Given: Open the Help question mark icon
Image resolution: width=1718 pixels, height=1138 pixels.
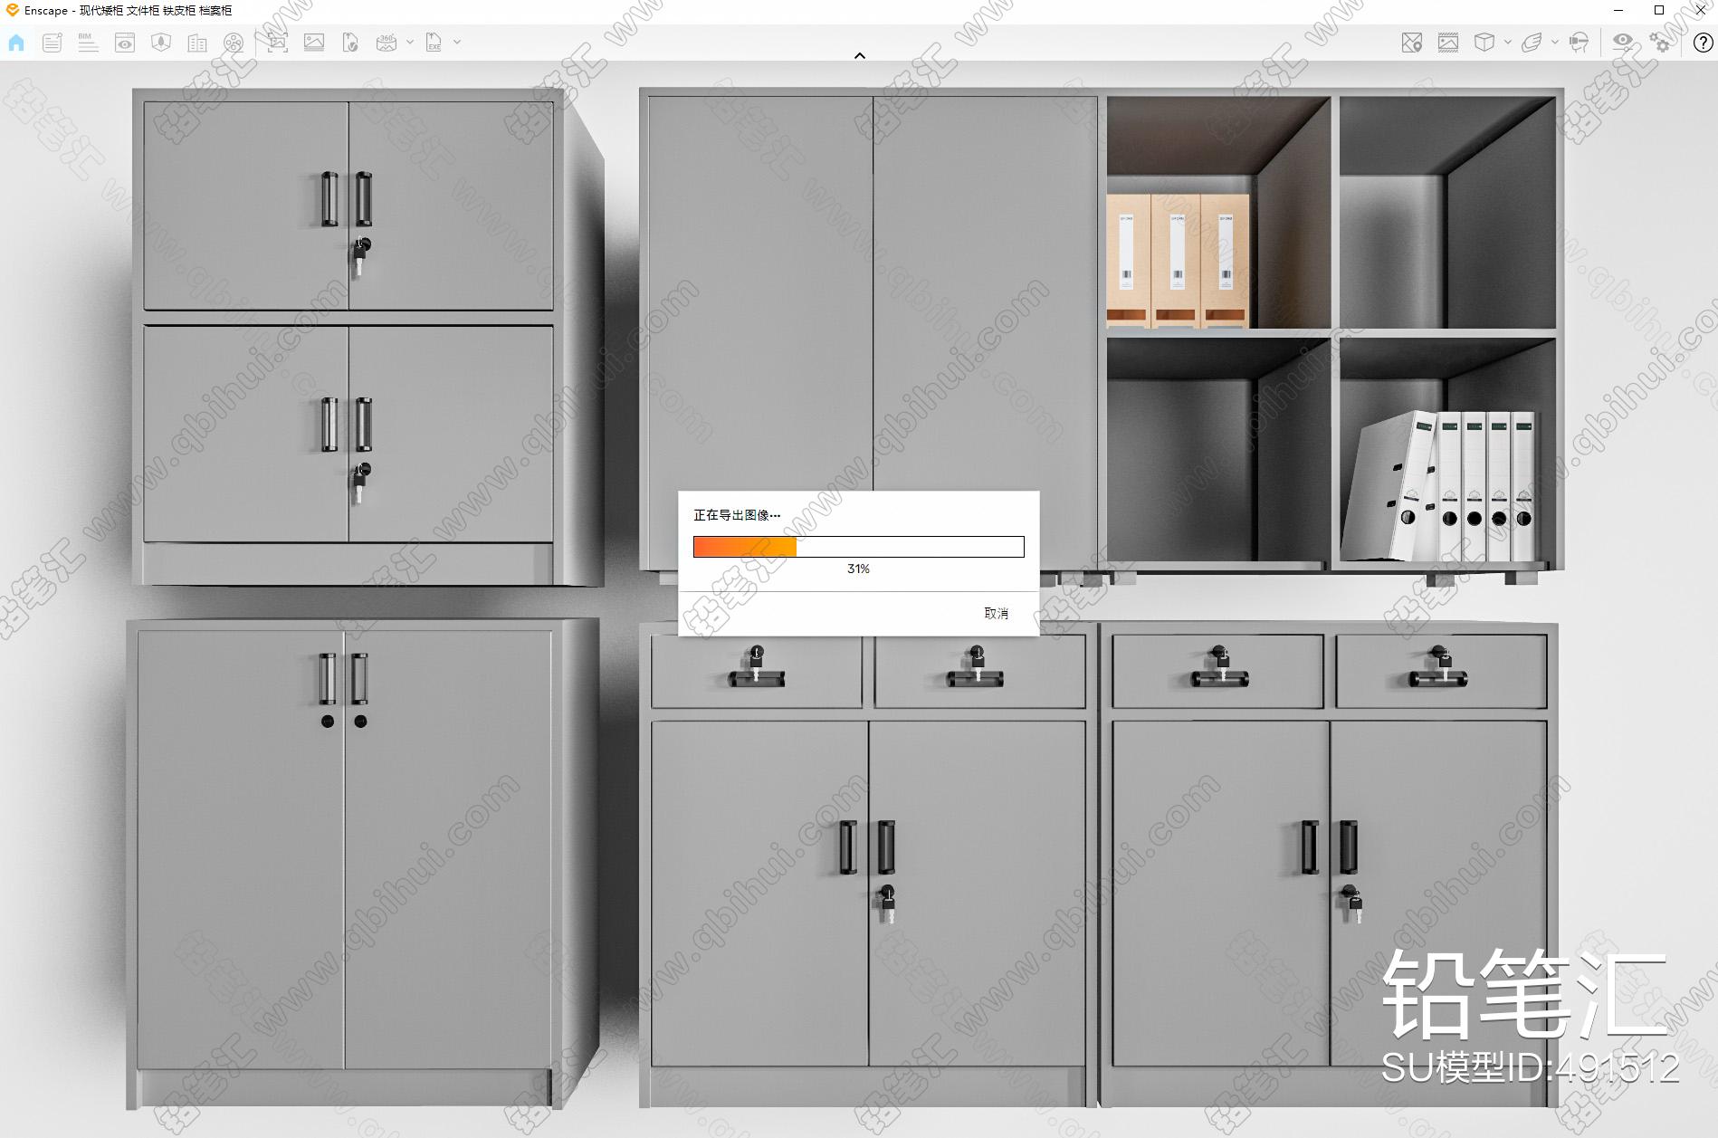Looking at the screenshot, I should click(x=1703, y=43).
